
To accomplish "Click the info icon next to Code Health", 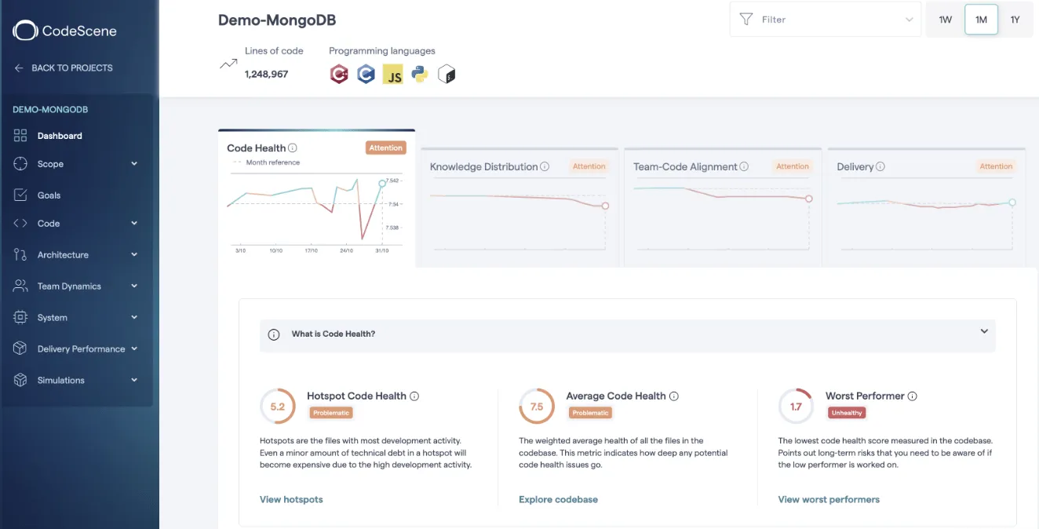I will click(293, 148).
